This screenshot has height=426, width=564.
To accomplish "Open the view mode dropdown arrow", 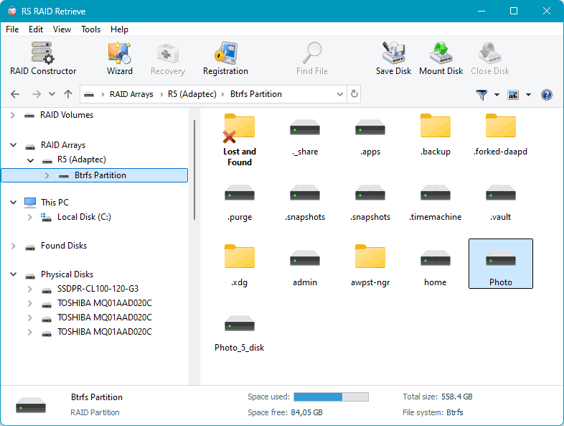I will tap(528, 95).
